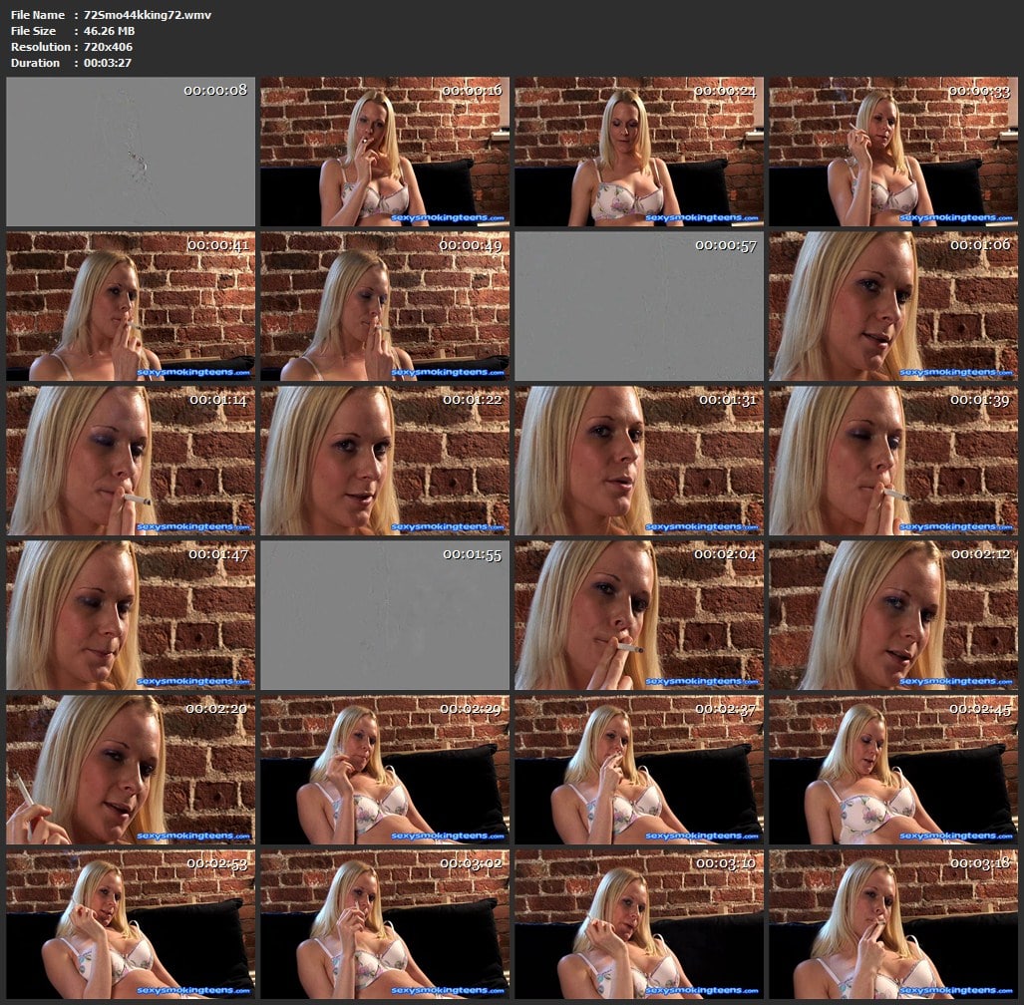1024x1005 pixels.
Task: Pick the final frame at 00:03:18
Action: 893,924
